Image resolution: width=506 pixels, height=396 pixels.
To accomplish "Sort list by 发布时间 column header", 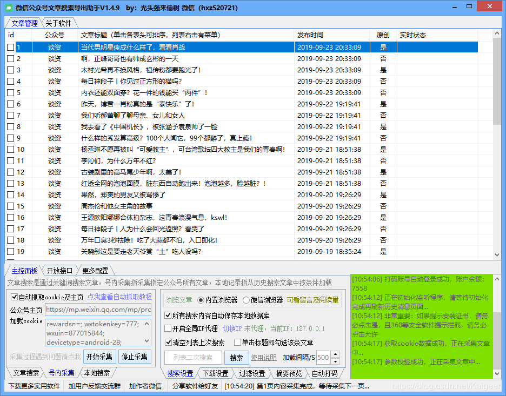I will click(x=310, y=35).
